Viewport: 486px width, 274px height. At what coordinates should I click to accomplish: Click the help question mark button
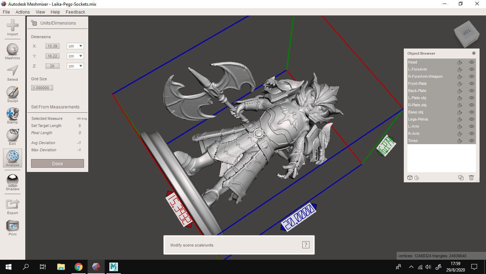pyautogui.click(x=306, y=245)
